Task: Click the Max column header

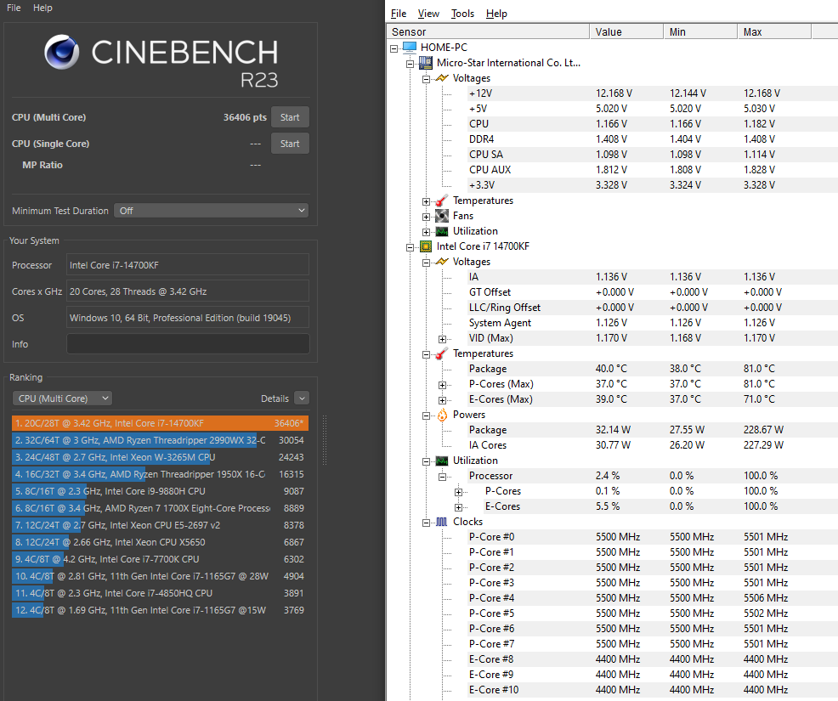Action: click(x=774, y=31)
